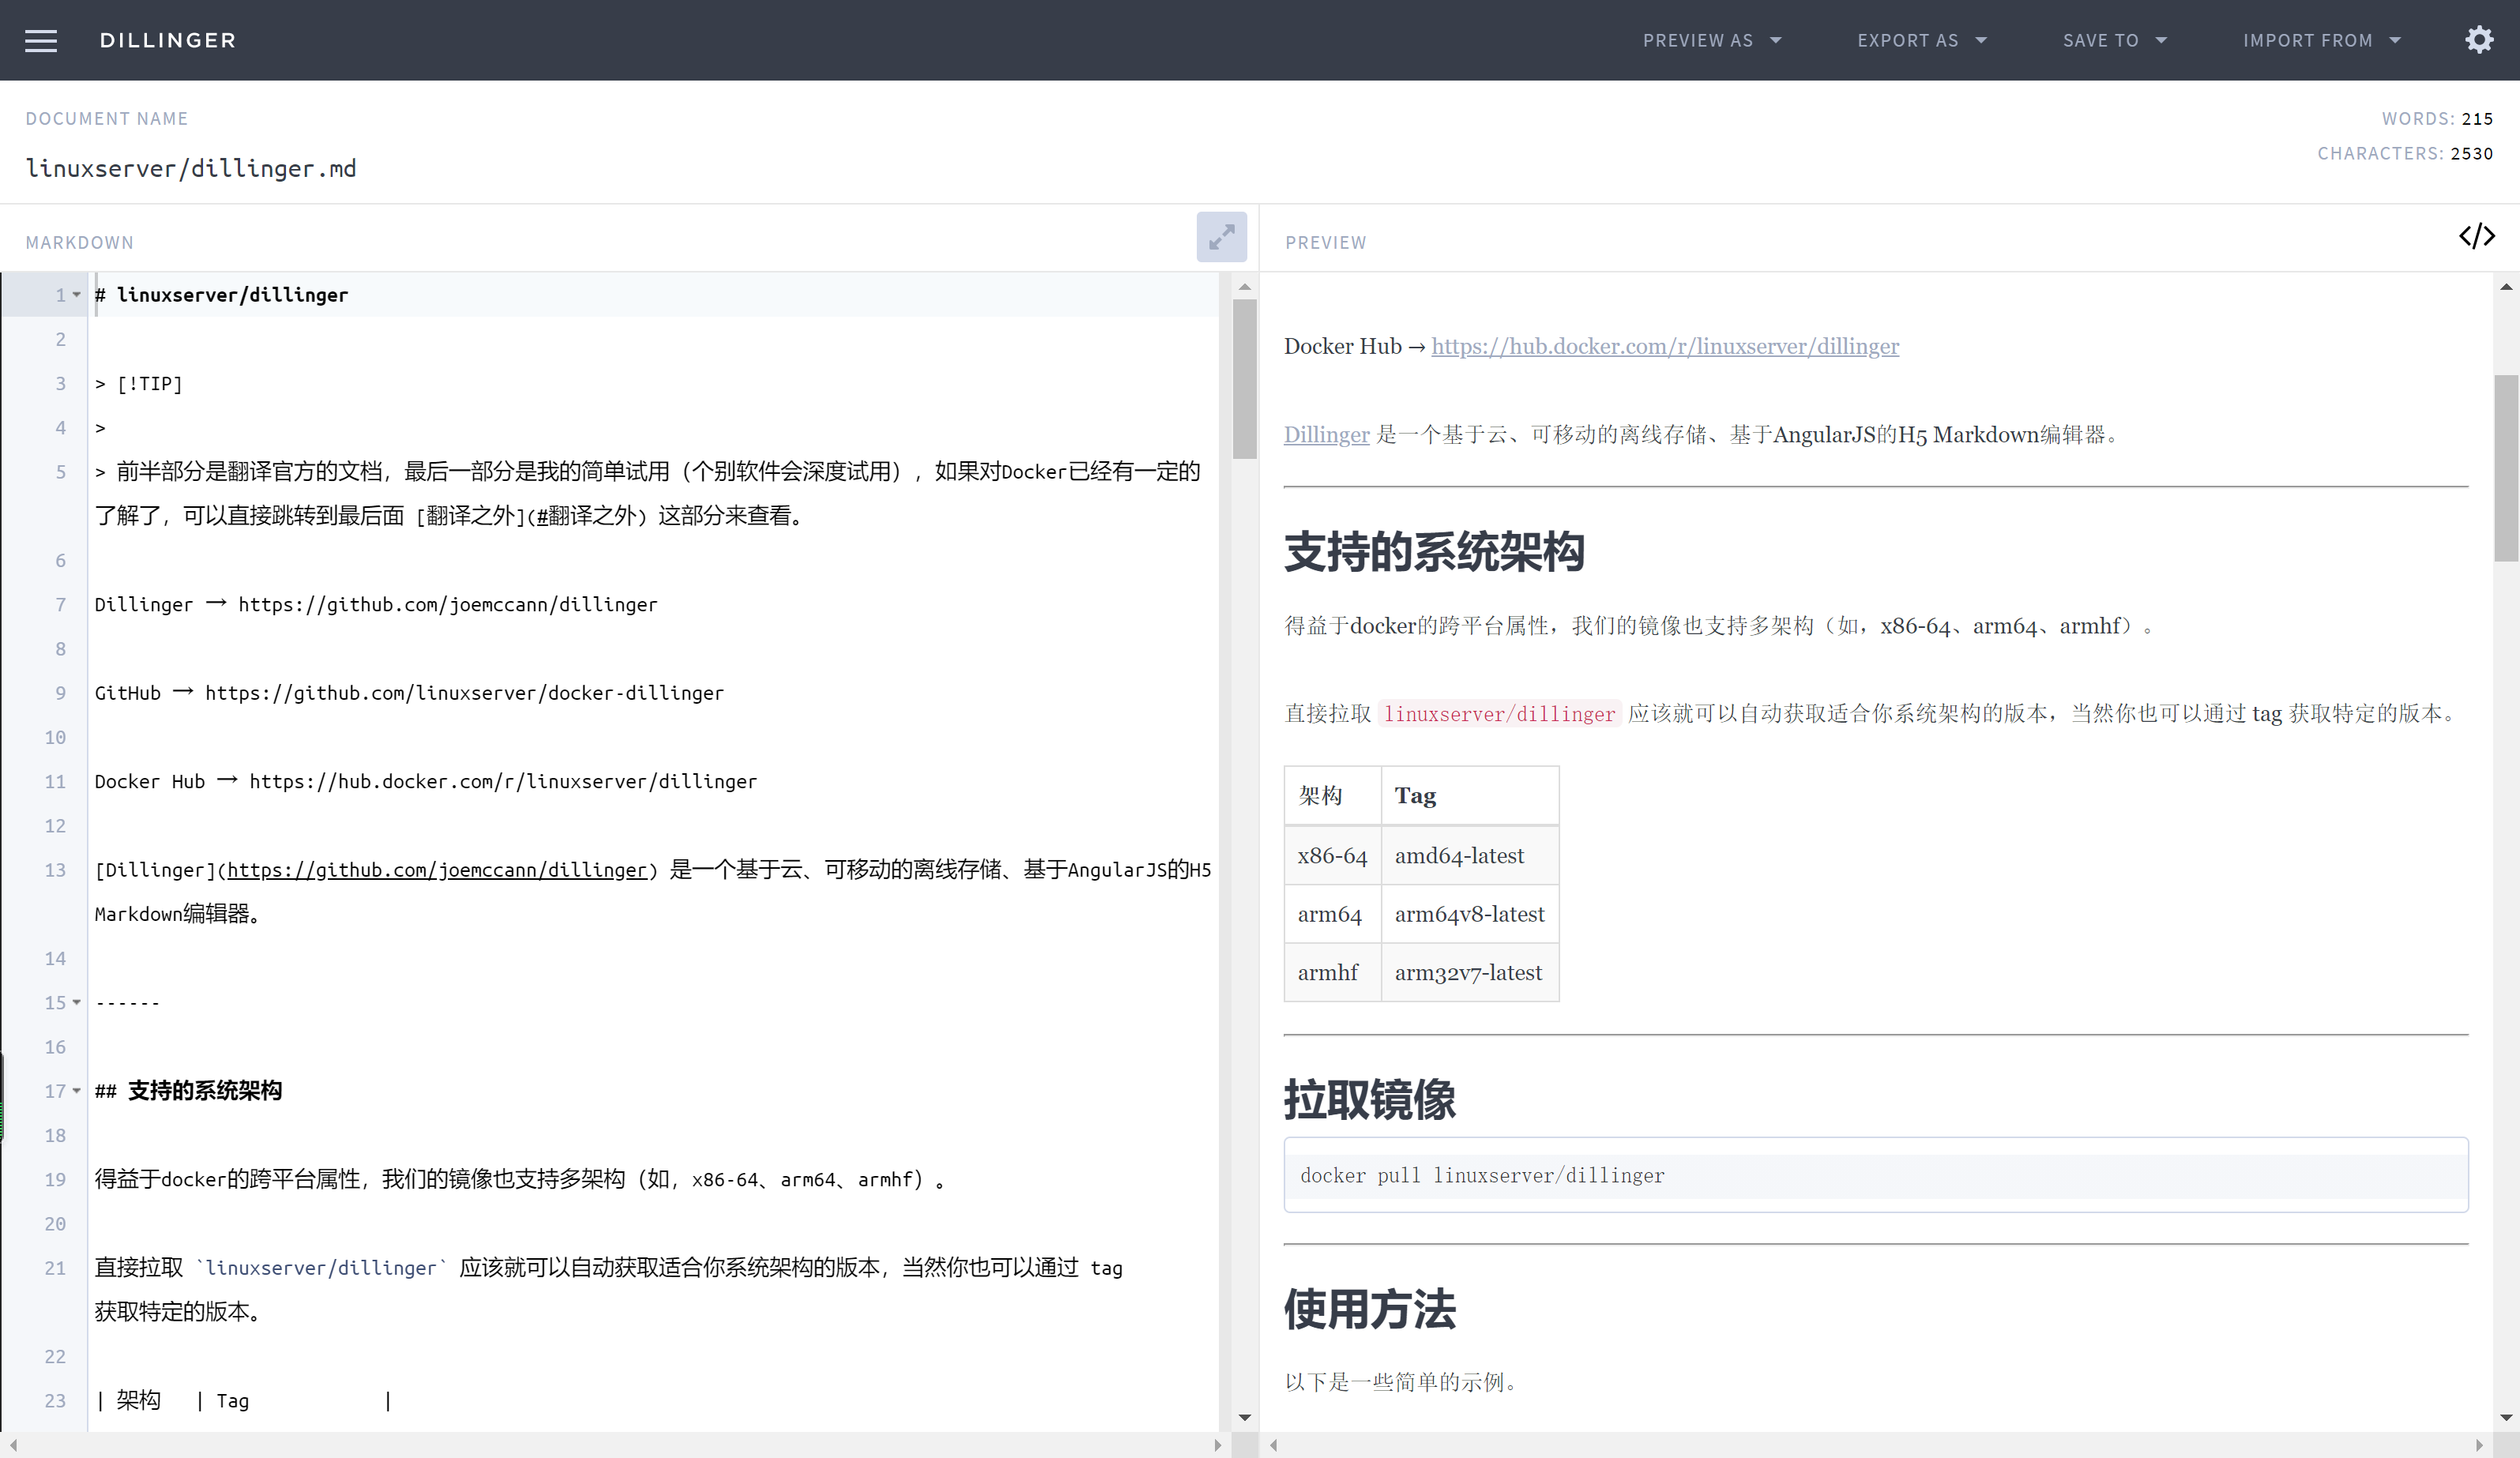Open the Export As dropdown
This screenshot has width=2520, height=1458.
coord(1922,40)
